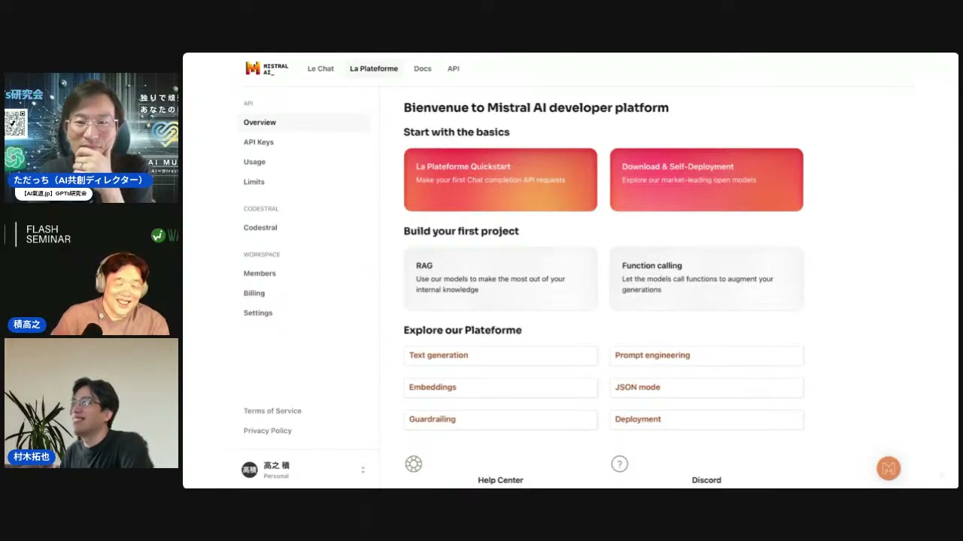This screenshot has height=541, width=963.
Task: Expand the account switcher arrows
Action: click(x=363, y=470)
